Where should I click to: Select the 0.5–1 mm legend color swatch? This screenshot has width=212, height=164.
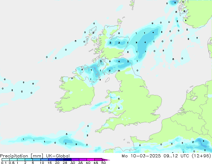[13, 160]
